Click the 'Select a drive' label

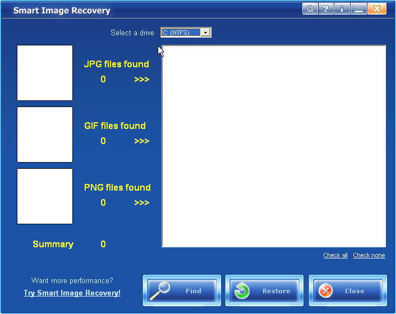(132, 33)
